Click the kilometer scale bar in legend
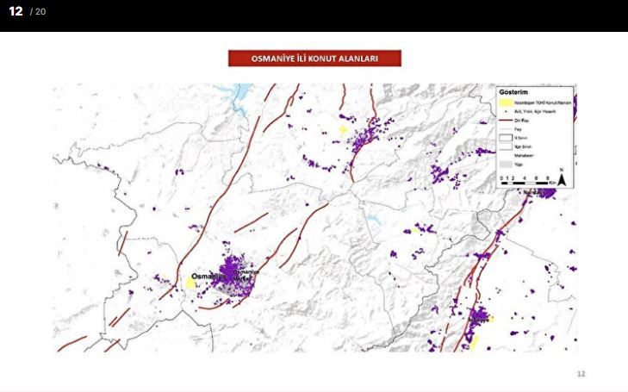The image size is (628, 392). (524, 182)
